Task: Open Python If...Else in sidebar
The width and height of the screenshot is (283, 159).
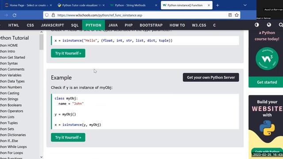Action: tap(9, 141)
